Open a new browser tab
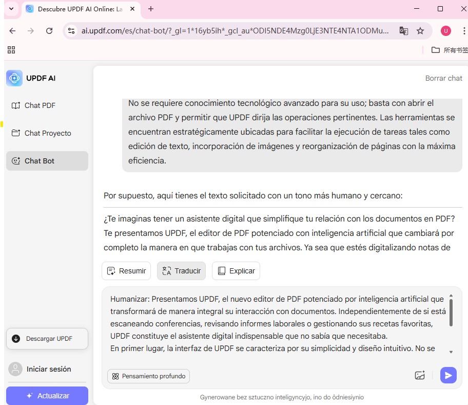The height and width of the screenshot is (405, 468). pos(151,9)
